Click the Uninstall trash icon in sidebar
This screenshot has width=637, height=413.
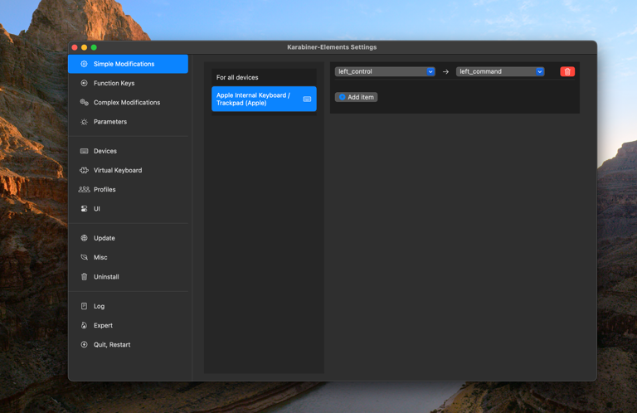point(84,277)
